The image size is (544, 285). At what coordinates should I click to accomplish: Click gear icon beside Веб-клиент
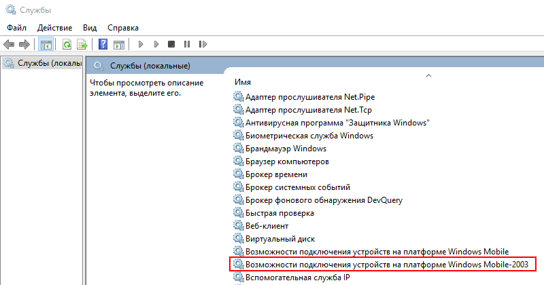239,225
